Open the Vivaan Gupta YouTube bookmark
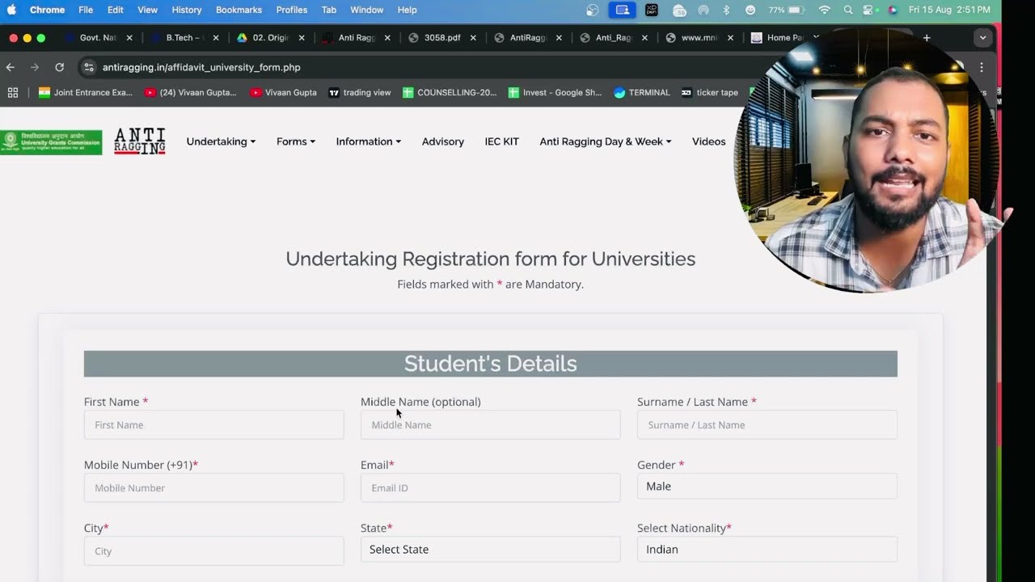This screenshot has width=1035, height=582. (x=284, y=92)
